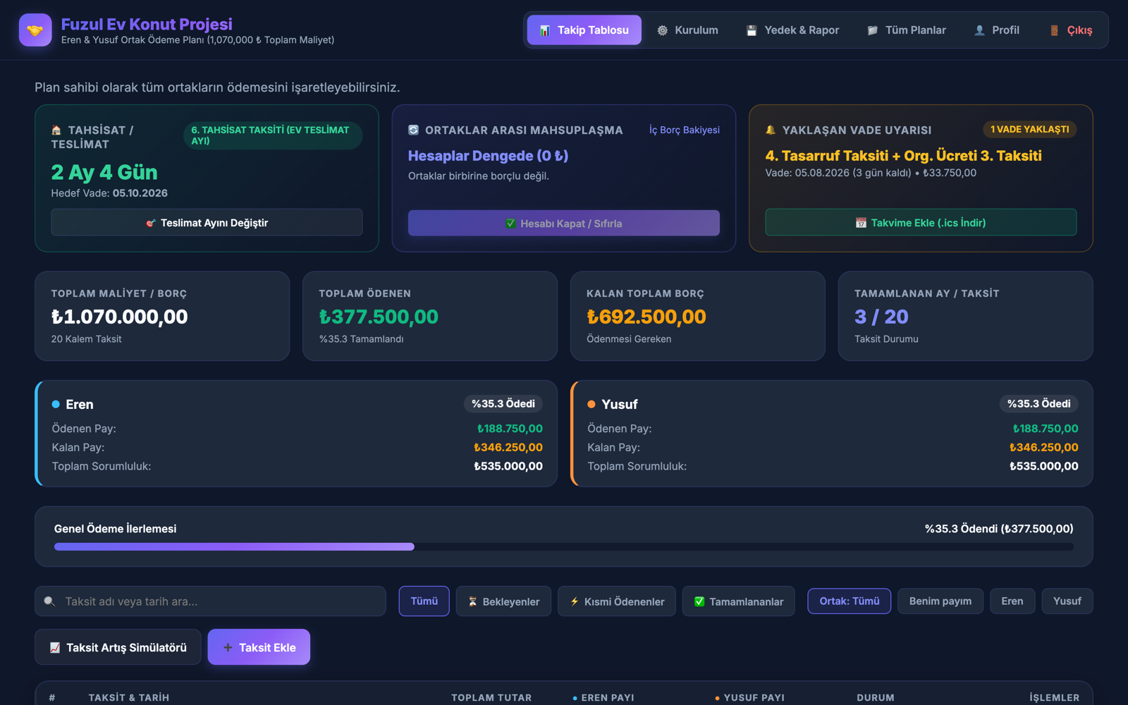This screenshot has height=705, width=1128.
Task: Click the 1 VADE YAKLAŞTI badge
Action: [x=1029, y=129]
